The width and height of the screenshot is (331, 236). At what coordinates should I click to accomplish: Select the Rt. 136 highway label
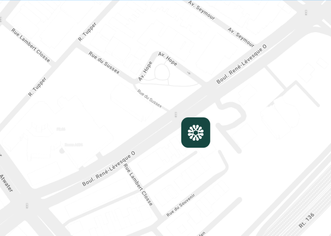tap(307, 220)
